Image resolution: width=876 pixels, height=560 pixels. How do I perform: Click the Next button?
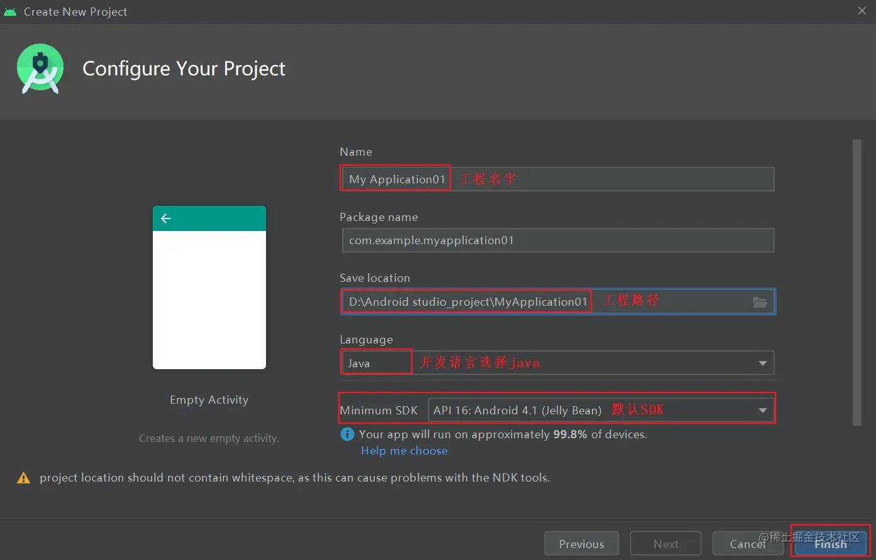tap(666, 544)
